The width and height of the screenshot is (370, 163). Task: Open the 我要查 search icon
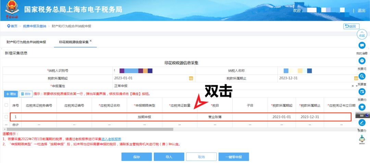tap(362, 76)
